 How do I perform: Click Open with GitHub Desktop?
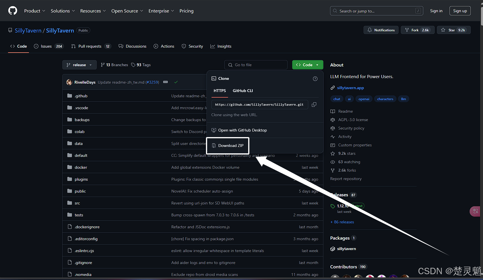(239, 130)
